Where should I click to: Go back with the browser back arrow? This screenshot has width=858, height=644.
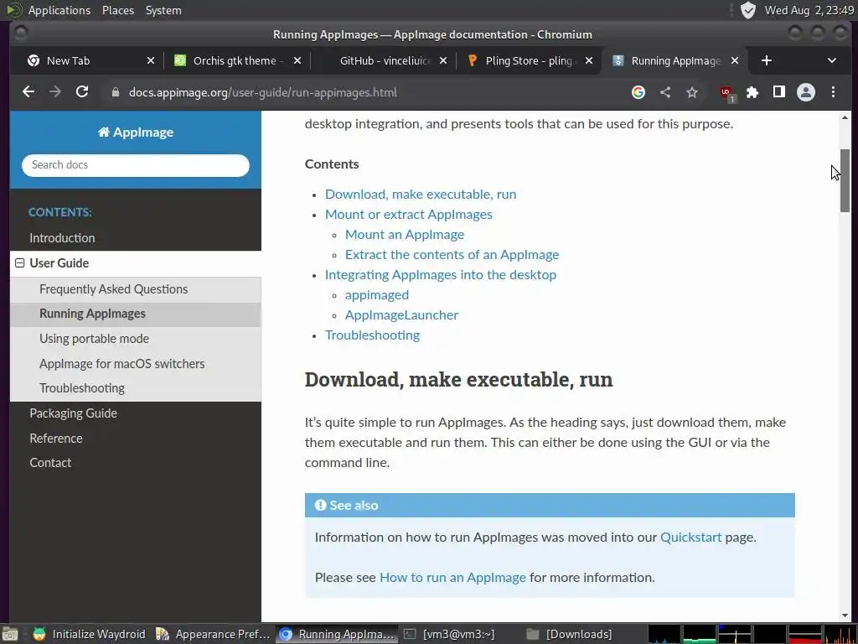click(28, 92)
